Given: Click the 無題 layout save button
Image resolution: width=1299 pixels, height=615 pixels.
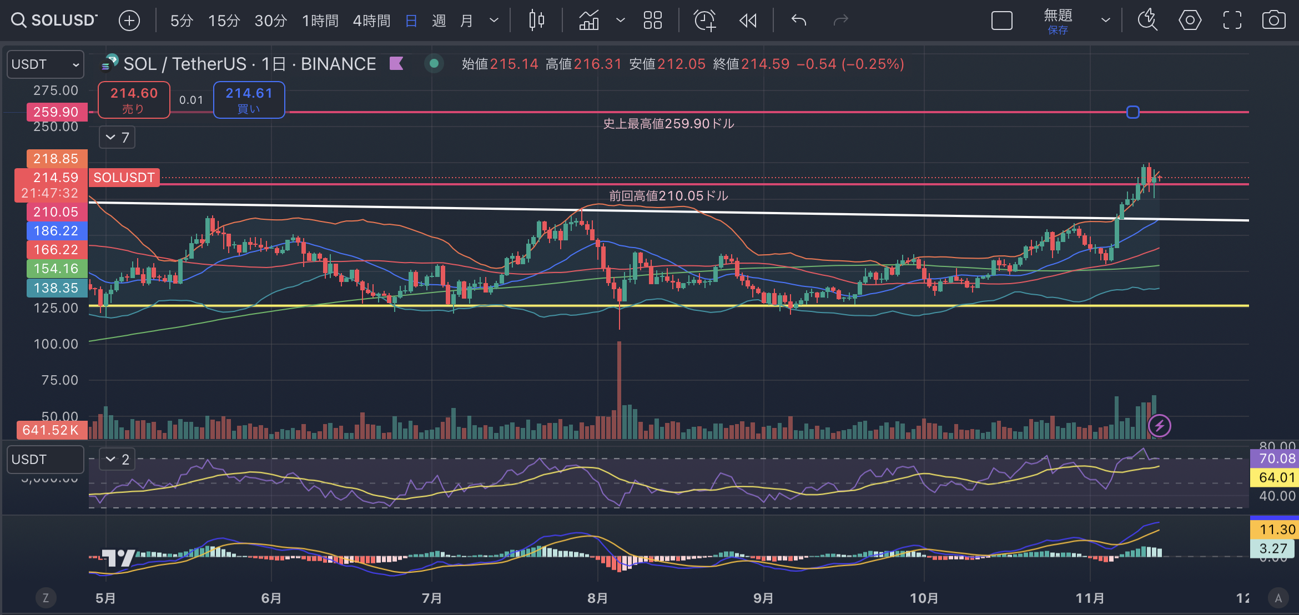Looking at the screenshot, I should (x=1058, y=21).
